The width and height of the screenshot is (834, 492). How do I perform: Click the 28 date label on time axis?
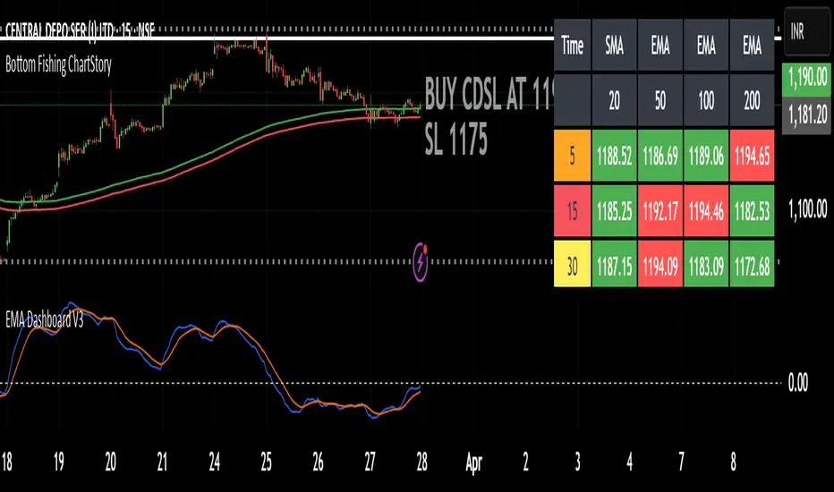click(x=421, y=462)
